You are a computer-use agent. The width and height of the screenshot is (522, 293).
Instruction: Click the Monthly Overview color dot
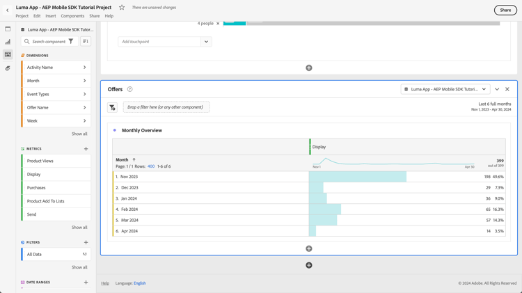pyautogui.click(x=115, y=130)
